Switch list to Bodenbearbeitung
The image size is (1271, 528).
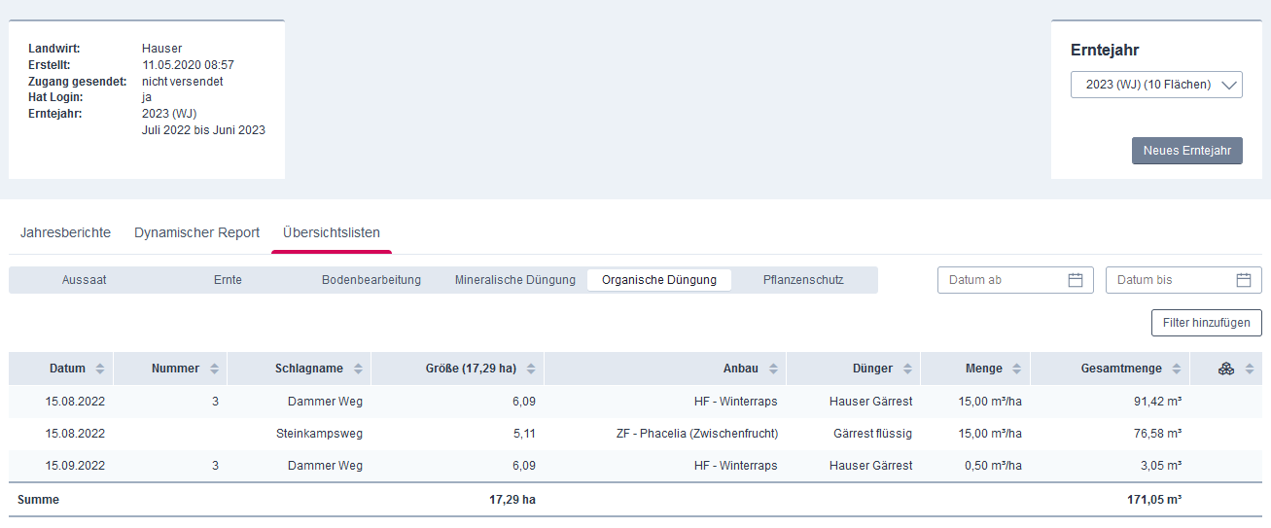[x=371, y=280]
